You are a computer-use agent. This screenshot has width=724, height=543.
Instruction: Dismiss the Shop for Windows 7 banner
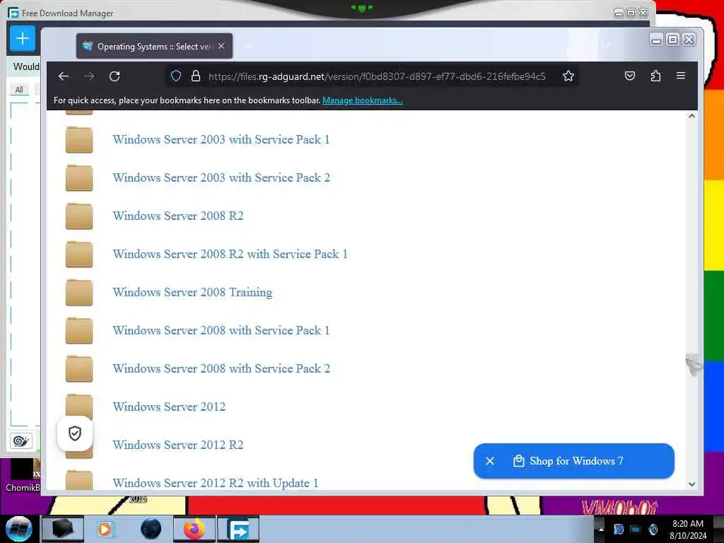click(x=490, y=461)
